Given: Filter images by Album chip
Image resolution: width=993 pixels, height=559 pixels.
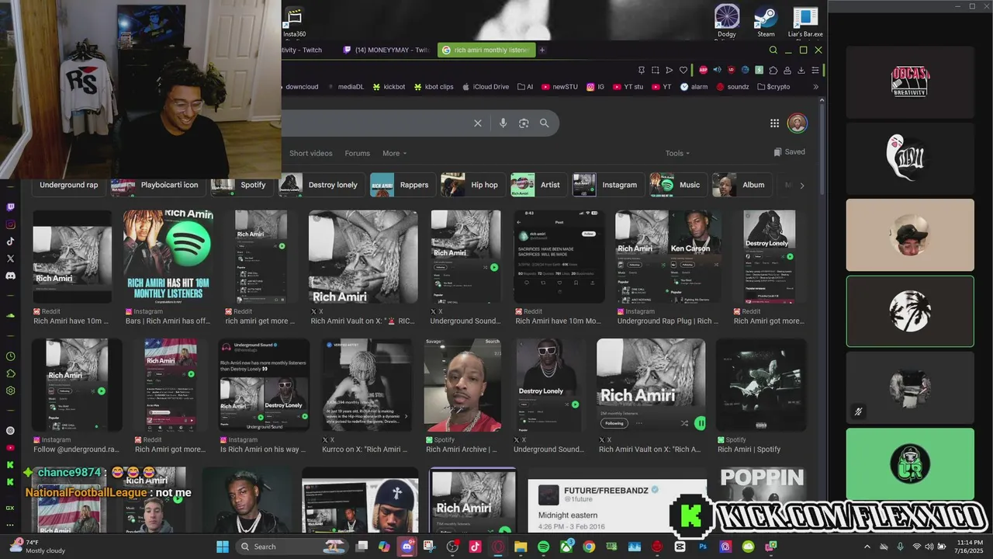Looking at the screenshot, I should (x=742, y=185).
